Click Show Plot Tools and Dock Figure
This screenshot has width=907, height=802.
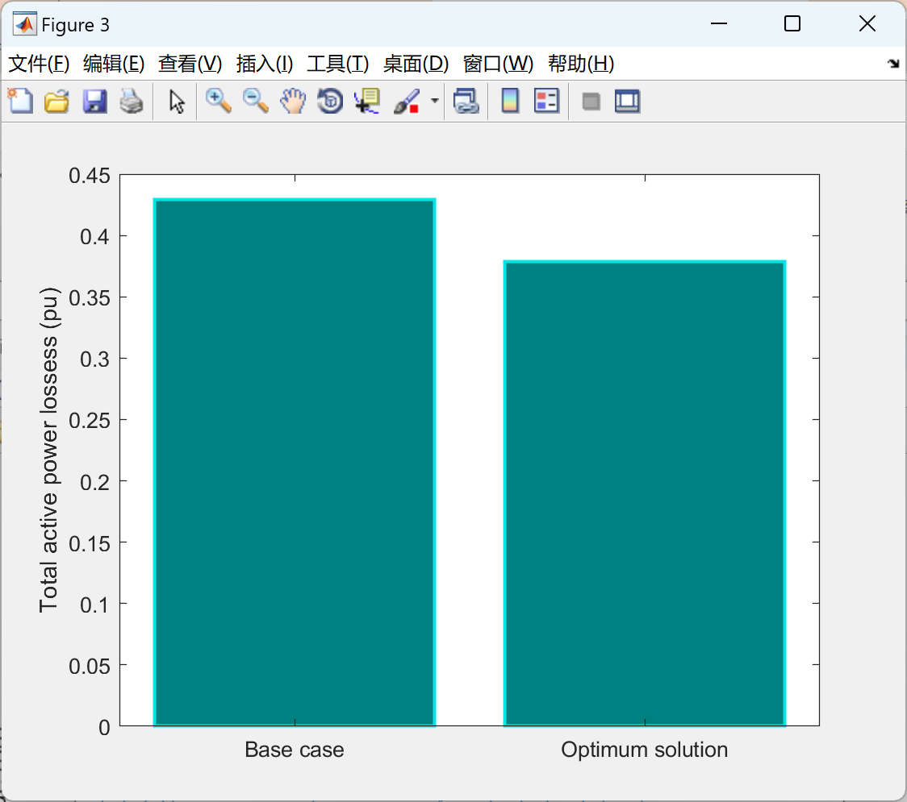coord(628,101)
